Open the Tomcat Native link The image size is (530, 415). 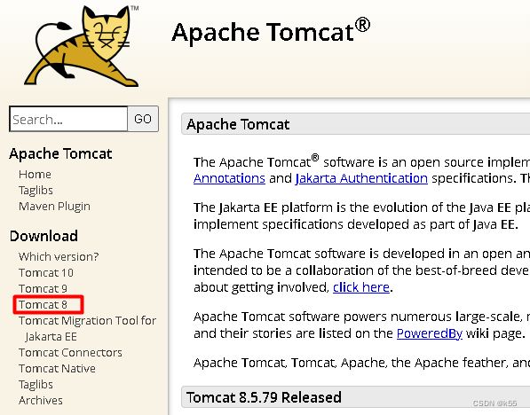click(x=57, y=368)
